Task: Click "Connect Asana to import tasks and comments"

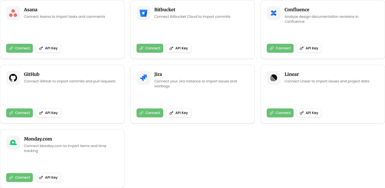Action: tap(64, 16)
